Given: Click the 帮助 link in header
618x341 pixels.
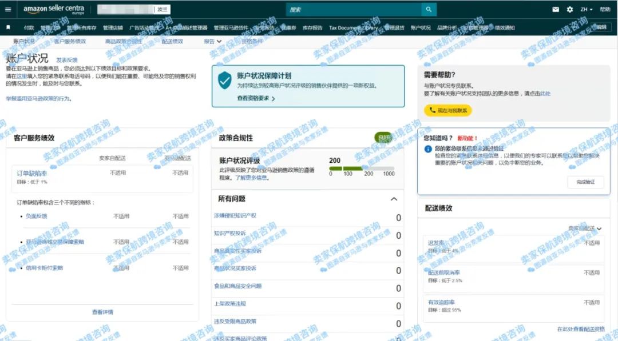Looking at the screenshot, I should click(605, 10).
